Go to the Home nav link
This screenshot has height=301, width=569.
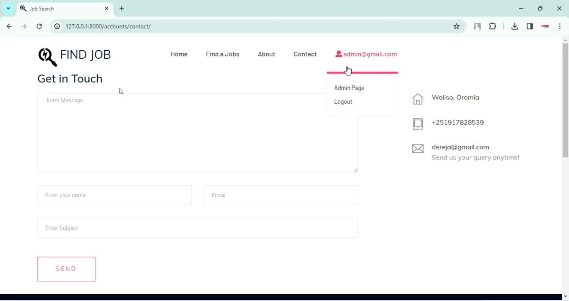tap(179, 54)
